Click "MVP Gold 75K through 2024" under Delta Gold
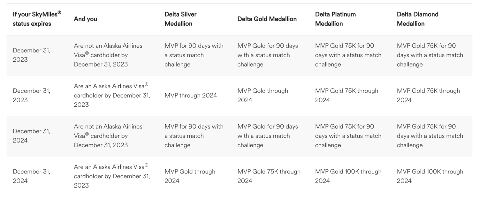 (x=269, y=176)
